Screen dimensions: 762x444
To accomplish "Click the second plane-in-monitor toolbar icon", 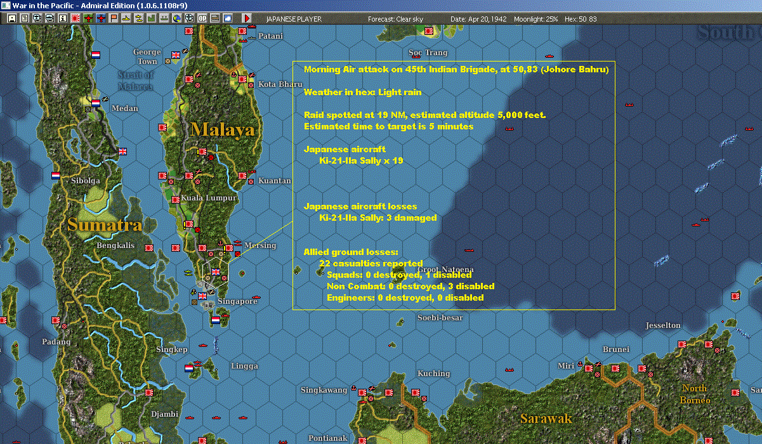I will point(49,19).
